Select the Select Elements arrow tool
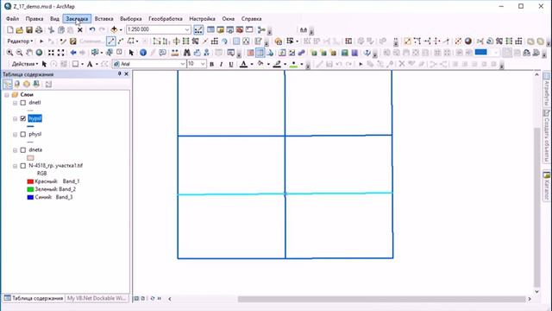 click(131, 53)
